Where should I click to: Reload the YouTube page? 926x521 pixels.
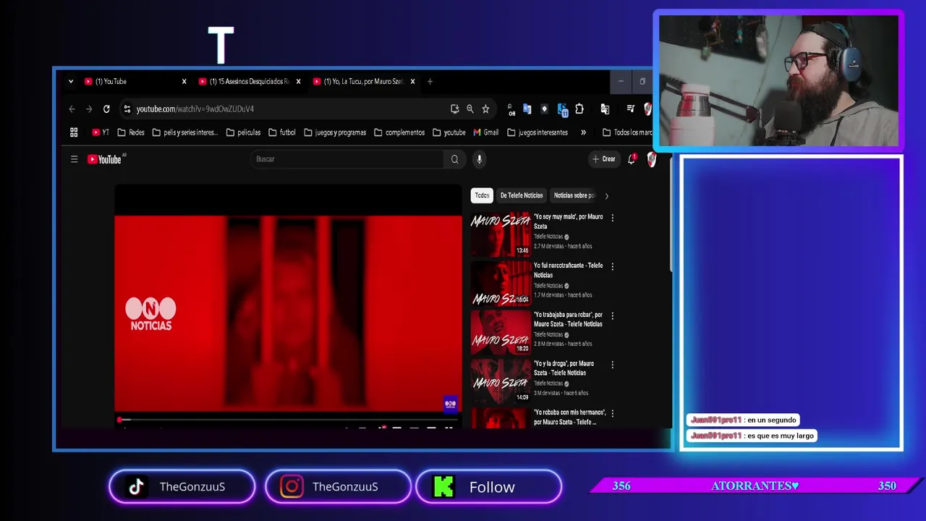tap(106, 109)
